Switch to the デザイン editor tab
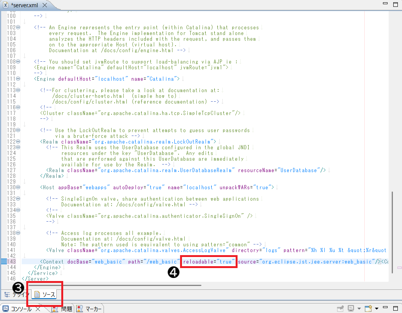Image resolution: width=402 pixels, height=313 pixels. [x=16, y=294]
